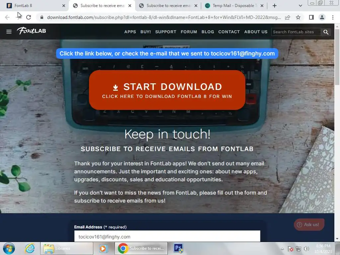This screenshot has height=255, width=340.
Task: Click the taskbar clock
Action: pos(323,249)
